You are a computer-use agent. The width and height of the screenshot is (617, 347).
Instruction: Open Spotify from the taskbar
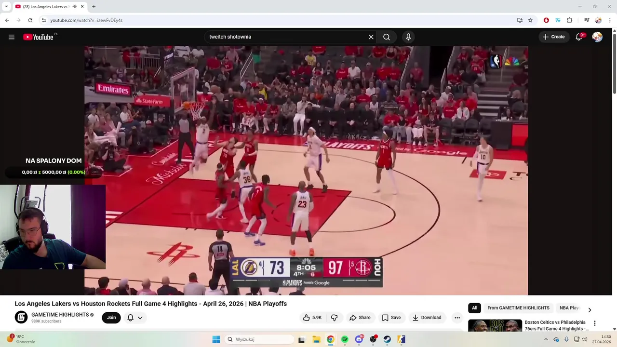point(345,339)
